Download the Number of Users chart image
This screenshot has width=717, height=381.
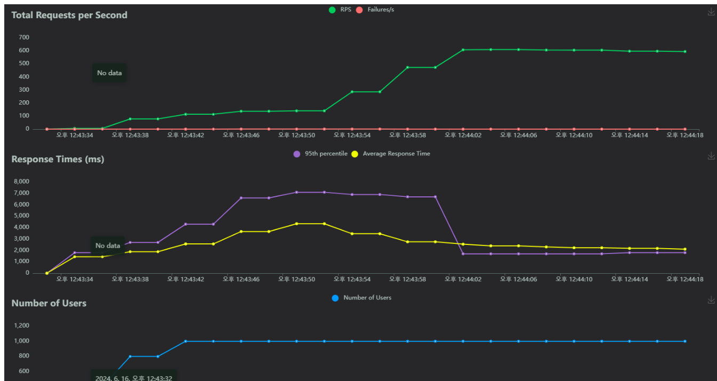(711, 300)
